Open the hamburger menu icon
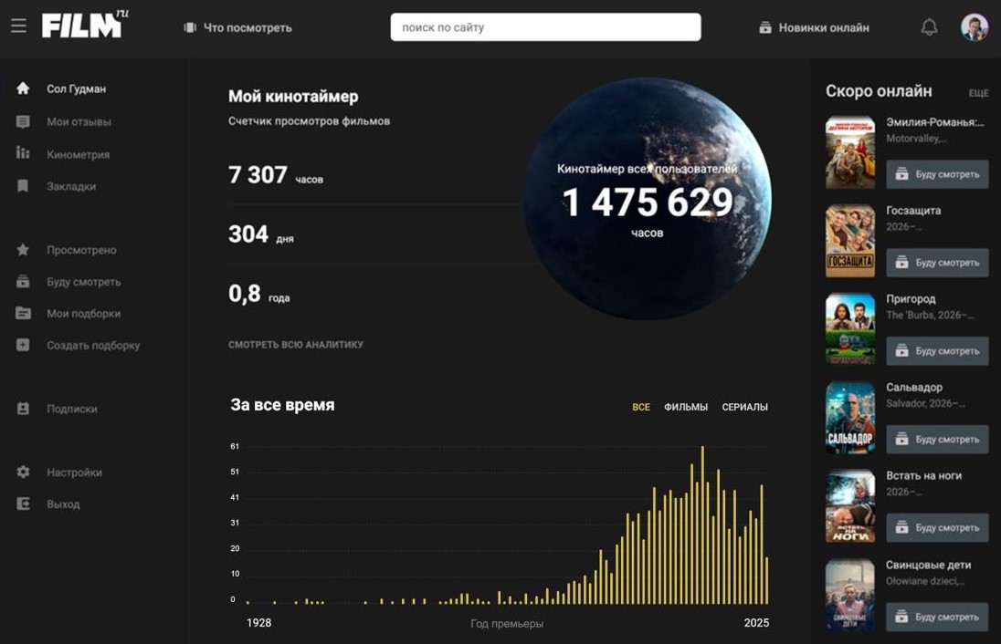 pyautogui.click(x=18, y=26)
